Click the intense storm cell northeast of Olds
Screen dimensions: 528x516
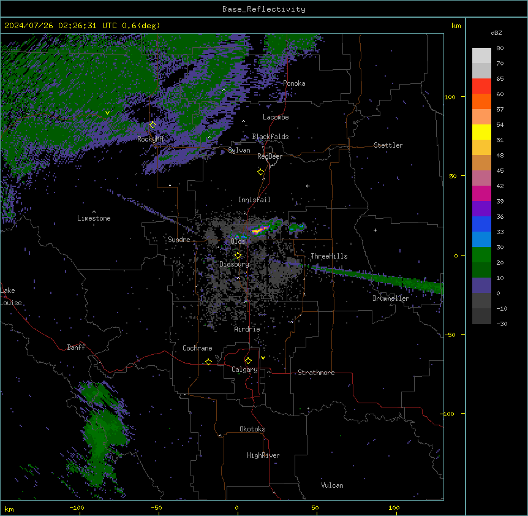point(260,230)
